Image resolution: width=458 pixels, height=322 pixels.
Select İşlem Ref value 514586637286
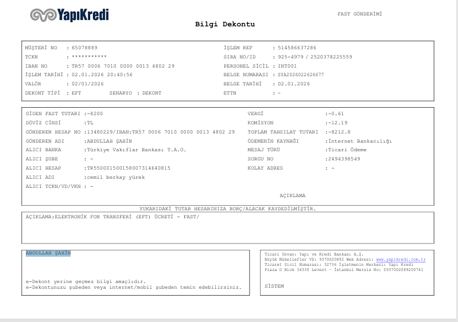pos(297,48)
